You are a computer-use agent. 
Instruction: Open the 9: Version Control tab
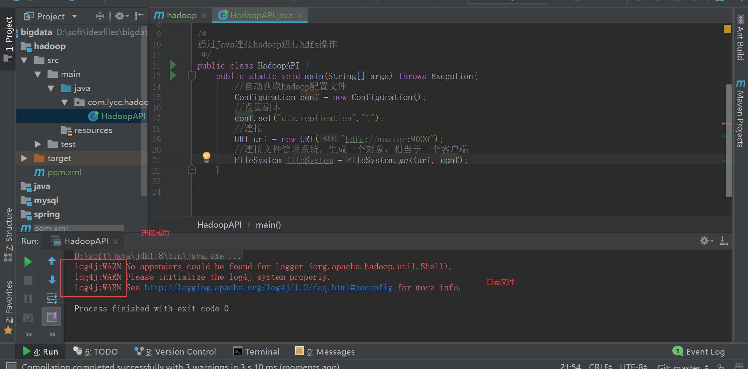175,351
